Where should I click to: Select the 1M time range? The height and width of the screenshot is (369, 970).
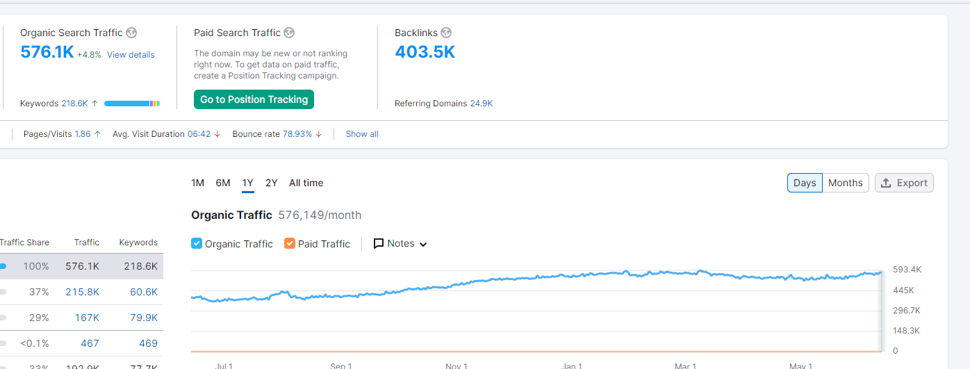(198, 183)
